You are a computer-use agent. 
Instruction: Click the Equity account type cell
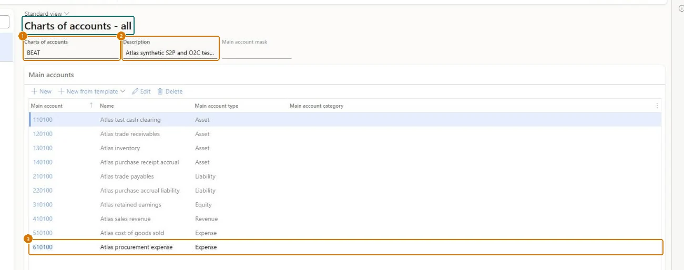pos(203,205)
